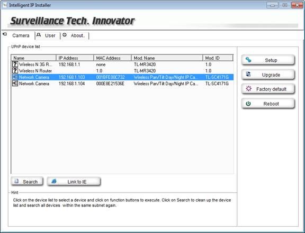Click the Setup button
Image resolution: width=305 pixels, height=233 pixels.
tap(268, 60)
